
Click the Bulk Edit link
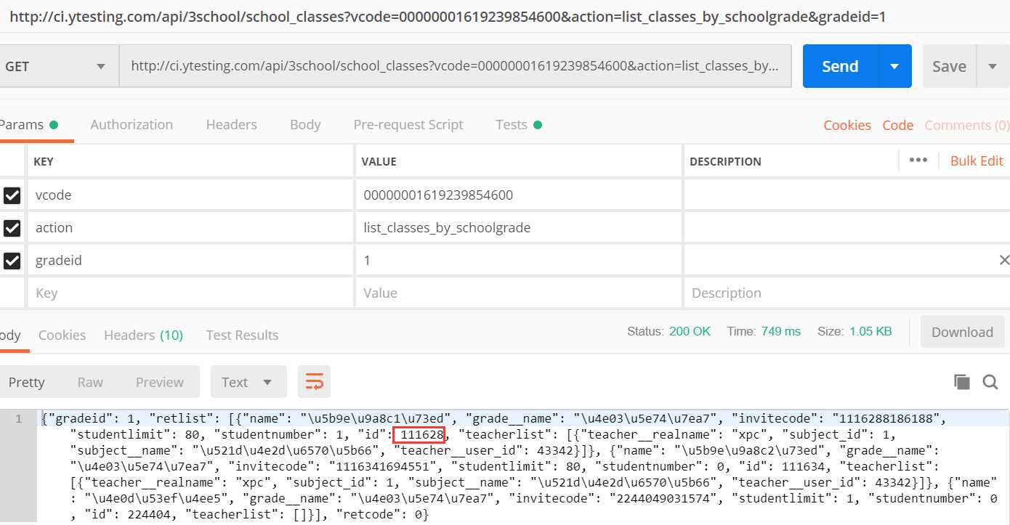[977, 160]
